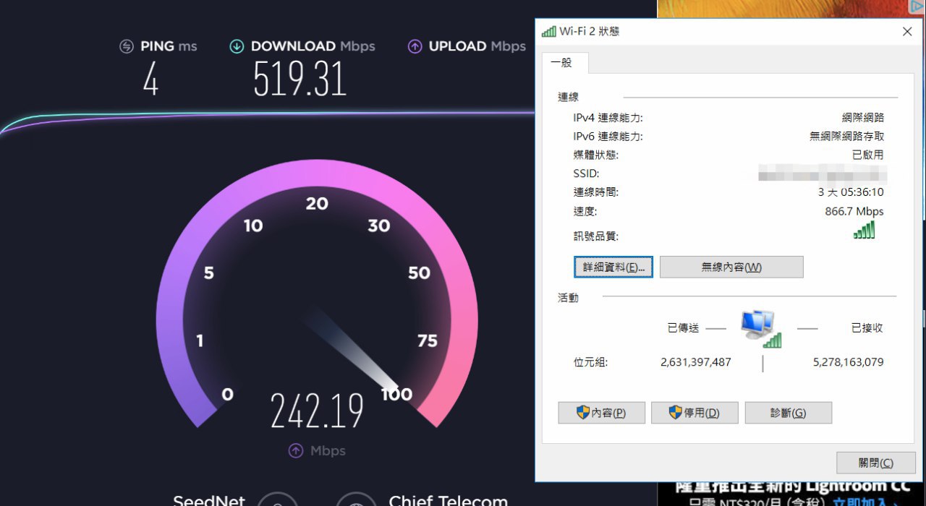This screenshot has height=506, width=926.
Task: Click the AdChoices icon on top-right ad
Action: point(917,7)
